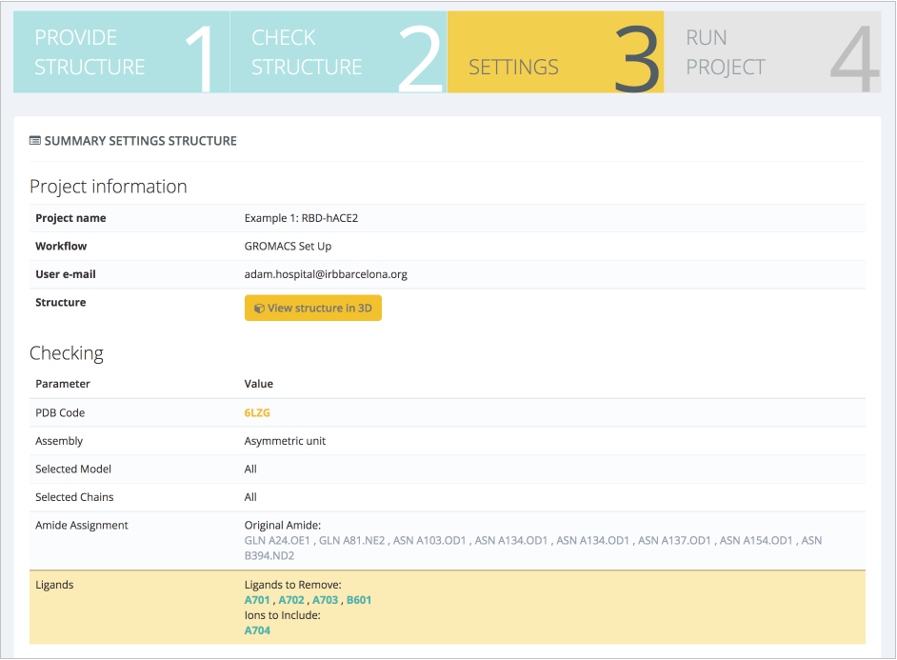Click ligand A701 link
The width and height of the screenshot is (897, 660).
[257, 600]
